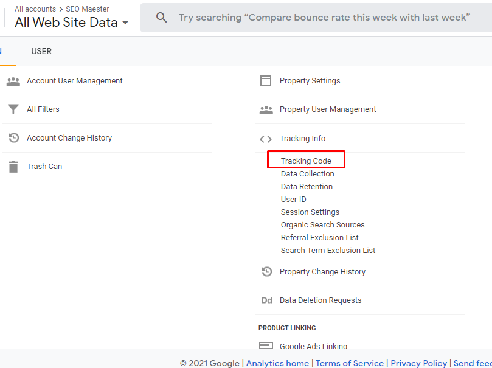The image size is (492, 368).
Task: Open Property Settings
Action: pyautogui.click(x=310, y=81)
